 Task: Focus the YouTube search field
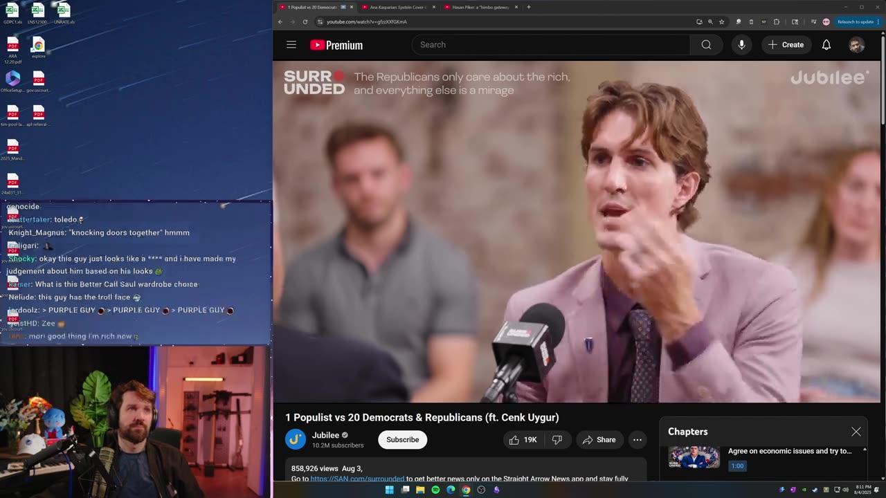(x=551, y=45)
